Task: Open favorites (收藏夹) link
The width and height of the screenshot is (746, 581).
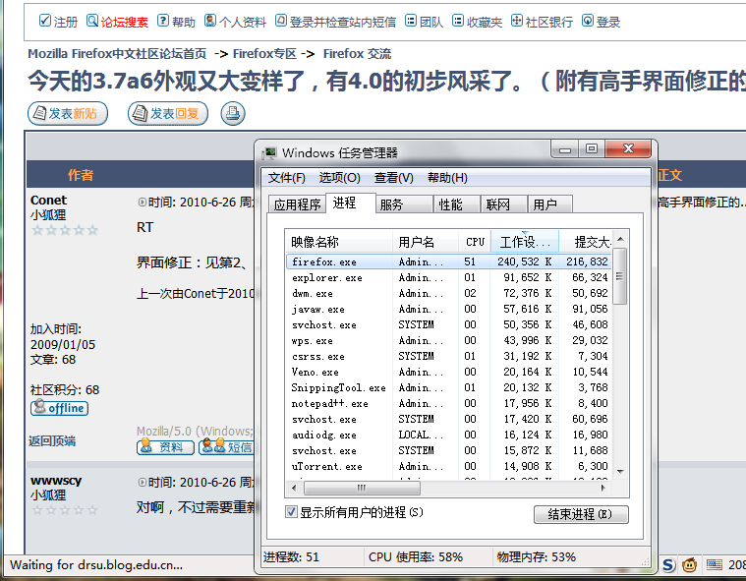Action: point(485,22)
